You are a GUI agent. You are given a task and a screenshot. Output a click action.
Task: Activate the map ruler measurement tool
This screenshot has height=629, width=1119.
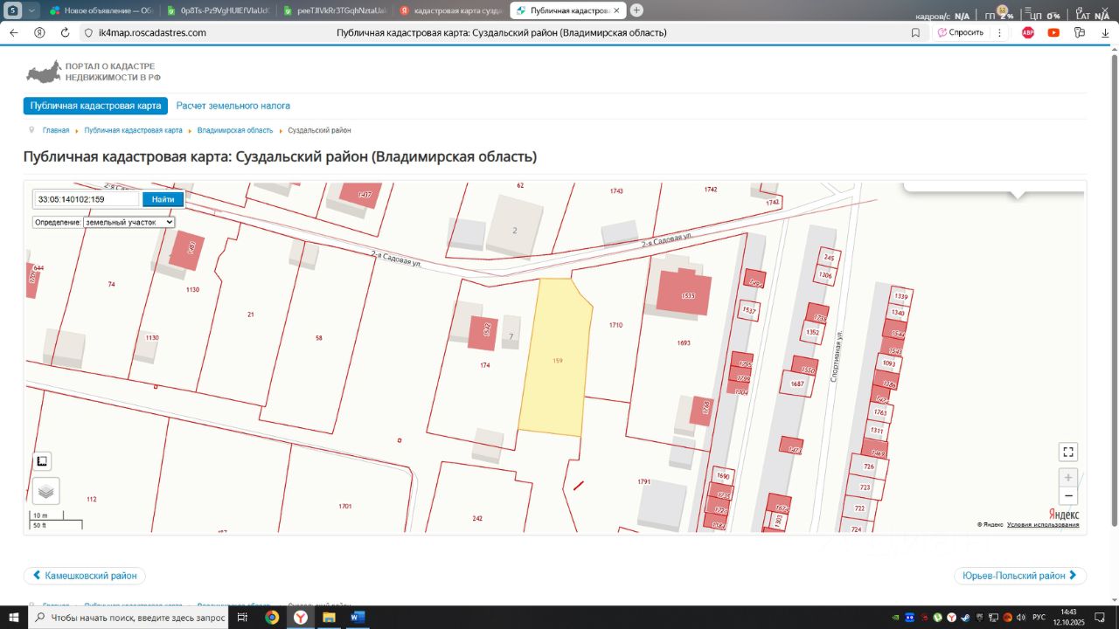pos(42,461)
